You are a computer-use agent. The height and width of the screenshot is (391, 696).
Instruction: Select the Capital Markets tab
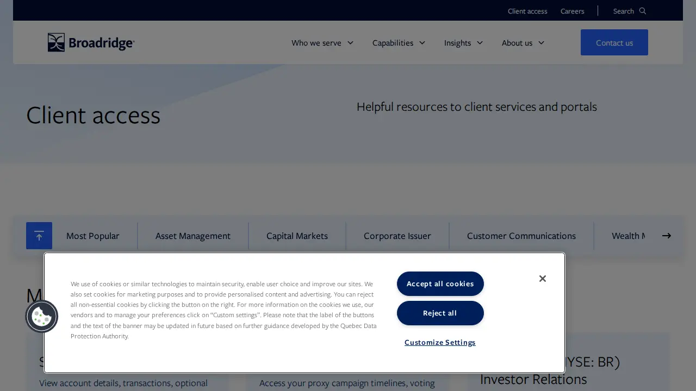coord(297,236)
